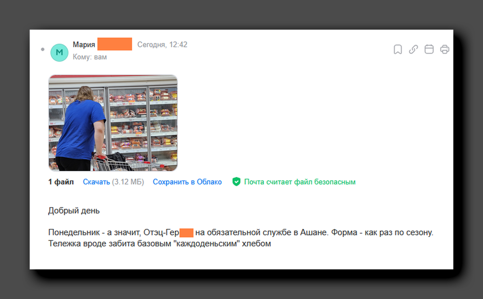
Task: Click the '1 файл' attachment label
Action: [x=61, y=182]
